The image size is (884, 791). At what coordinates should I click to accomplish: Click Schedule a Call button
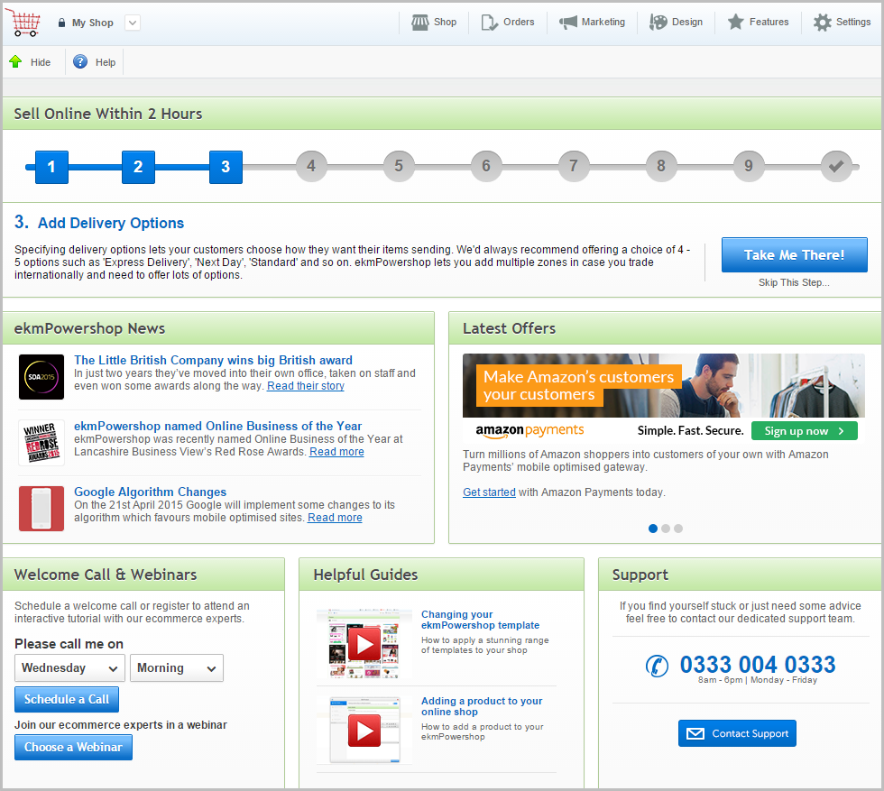click(x=67, y=700)
